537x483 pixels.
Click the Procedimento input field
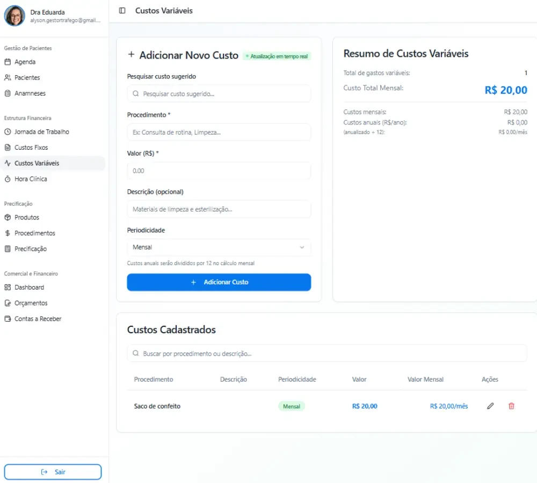[x=219, y=132]
